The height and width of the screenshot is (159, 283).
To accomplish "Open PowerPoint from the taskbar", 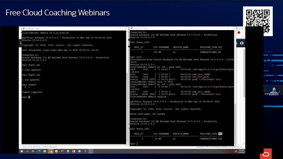I will pyautogui.click(x=74, y=151).
